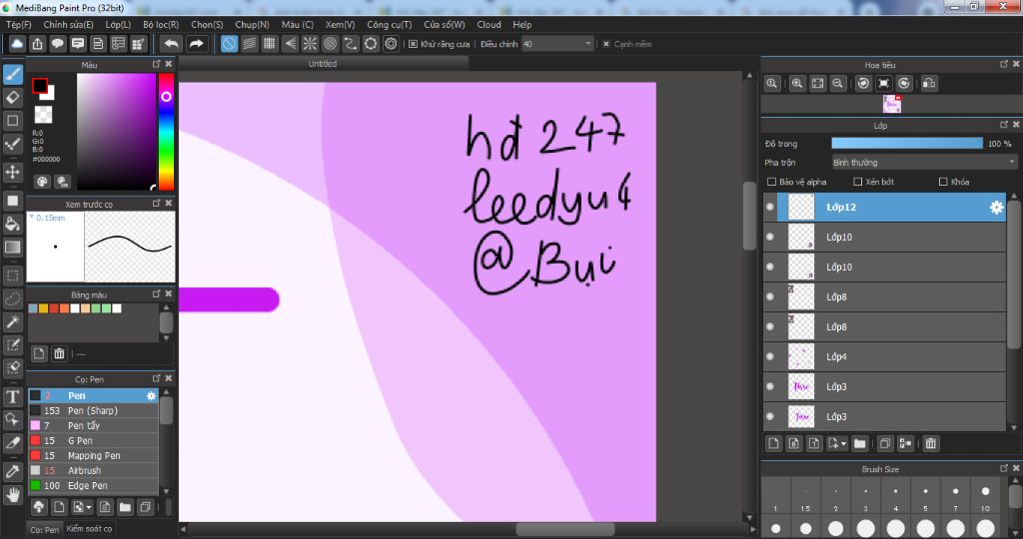Choose the Move tool

point(13,172)
